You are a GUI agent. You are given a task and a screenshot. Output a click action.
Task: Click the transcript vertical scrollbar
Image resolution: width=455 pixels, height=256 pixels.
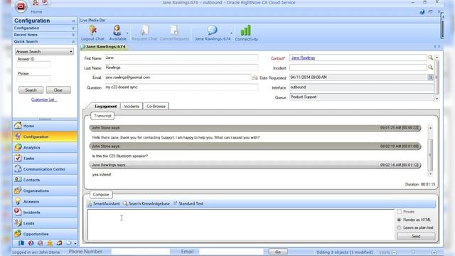pyautogui.click(x=430, y=151)
